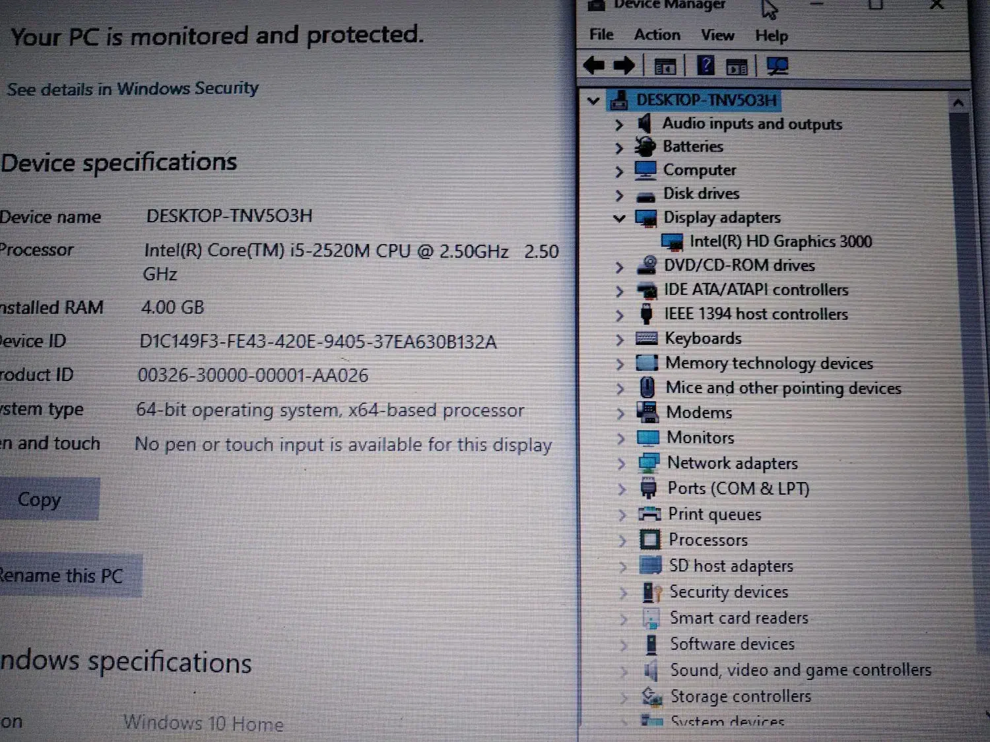Click the Properties toolbar icon in Device Manager

737,65
